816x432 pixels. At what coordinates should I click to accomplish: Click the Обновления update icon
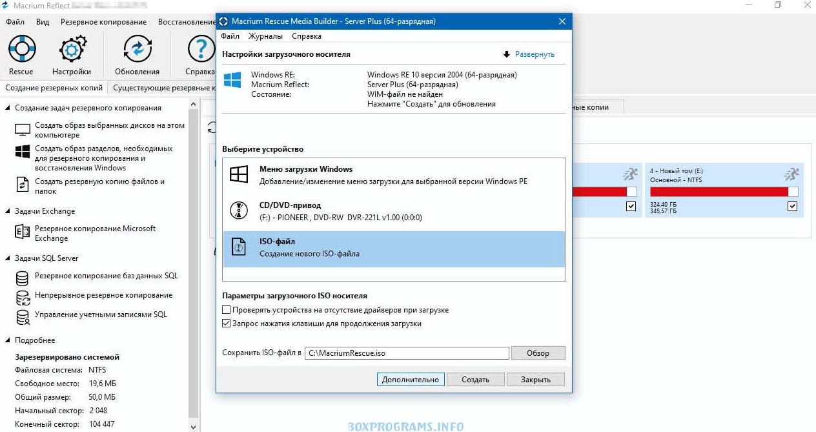click(x=137, y=48)
